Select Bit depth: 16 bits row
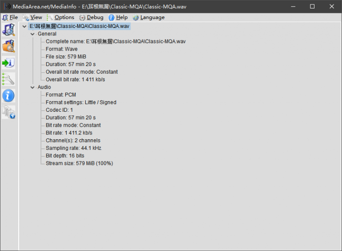This screenshot has height=251, width=342. (65, 156)
